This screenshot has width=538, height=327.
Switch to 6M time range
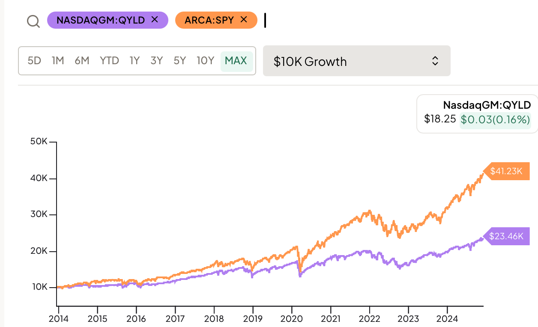tap(82, 61)
